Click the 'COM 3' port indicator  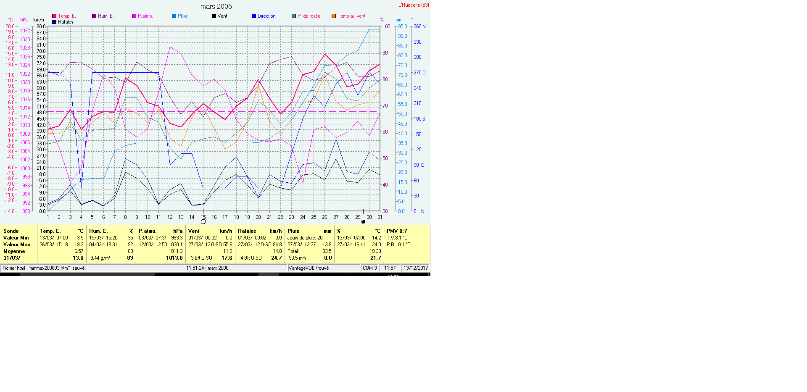click(370, 268)
